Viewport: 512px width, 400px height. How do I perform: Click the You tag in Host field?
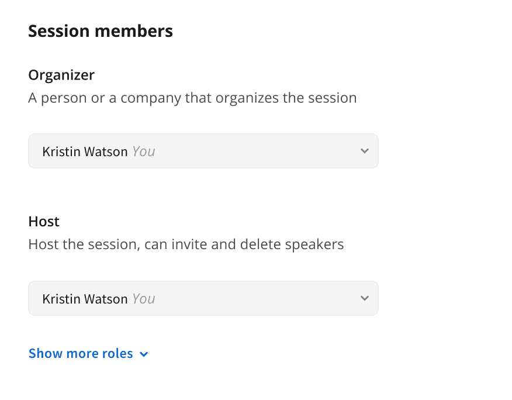point(144,299)
